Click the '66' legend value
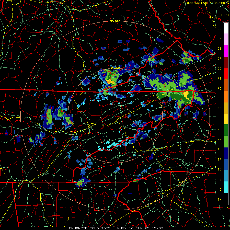The height and width of the screenshot is (230, 230). click(x=220, y=28)
